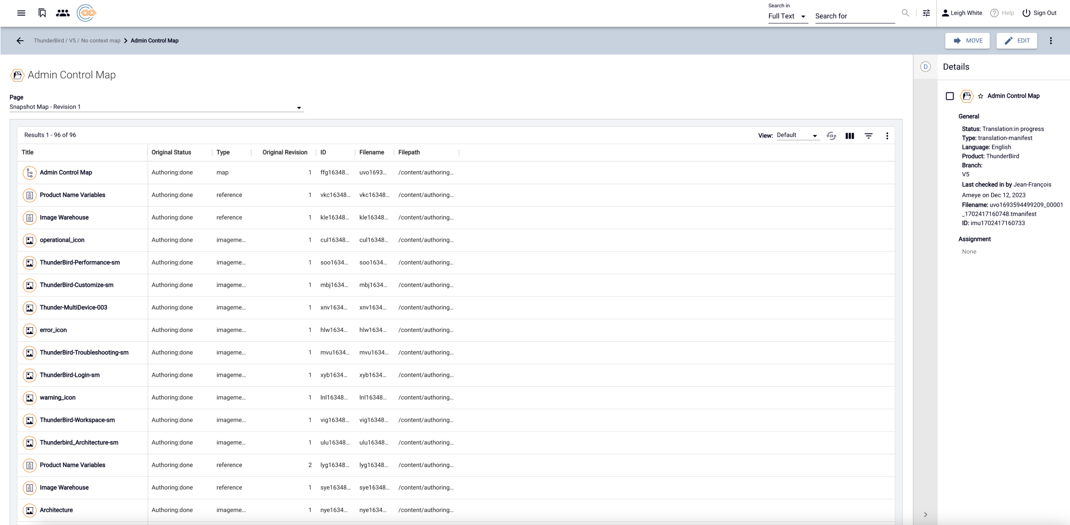Open the ThunderBird-Performance-sm row title

point(80,262)
